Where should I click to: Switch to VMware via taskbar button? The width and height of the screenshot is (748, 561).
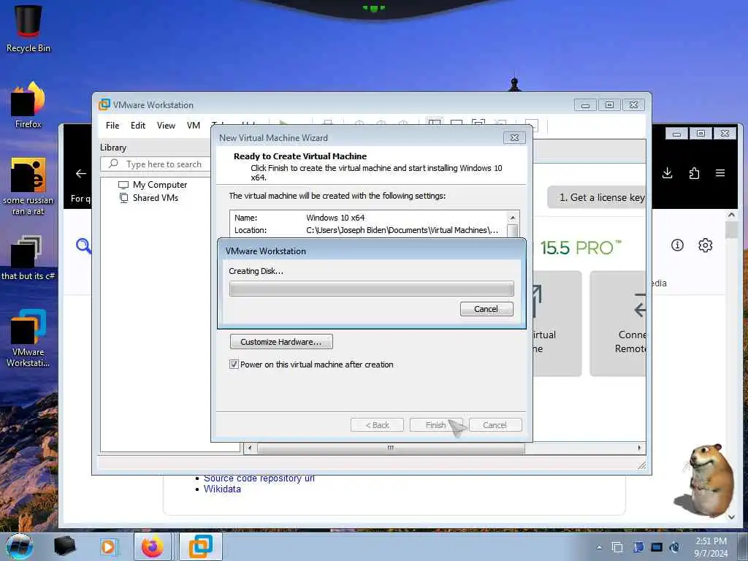200,546
